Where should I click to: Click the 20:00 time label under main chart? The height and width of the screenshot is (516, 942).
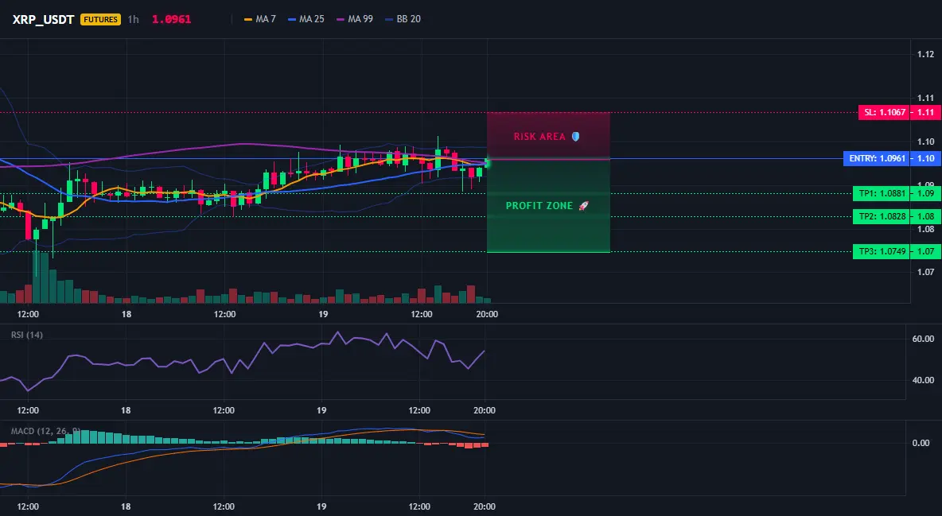(487, 314)
